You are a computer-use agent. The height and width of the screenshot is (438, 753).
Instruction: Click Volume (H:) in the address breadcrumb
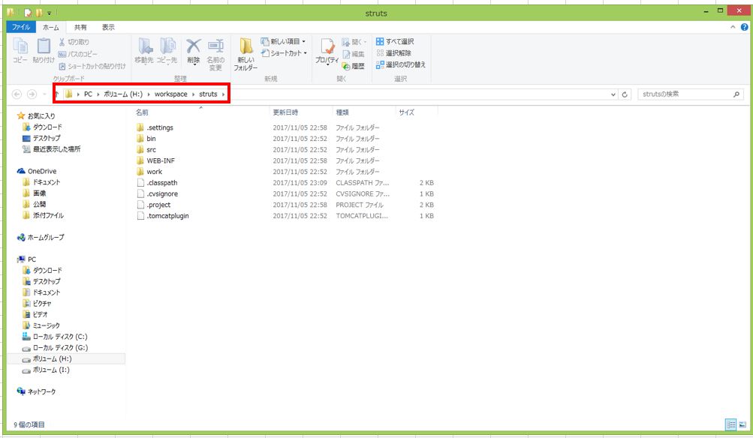tap(123, 94)
